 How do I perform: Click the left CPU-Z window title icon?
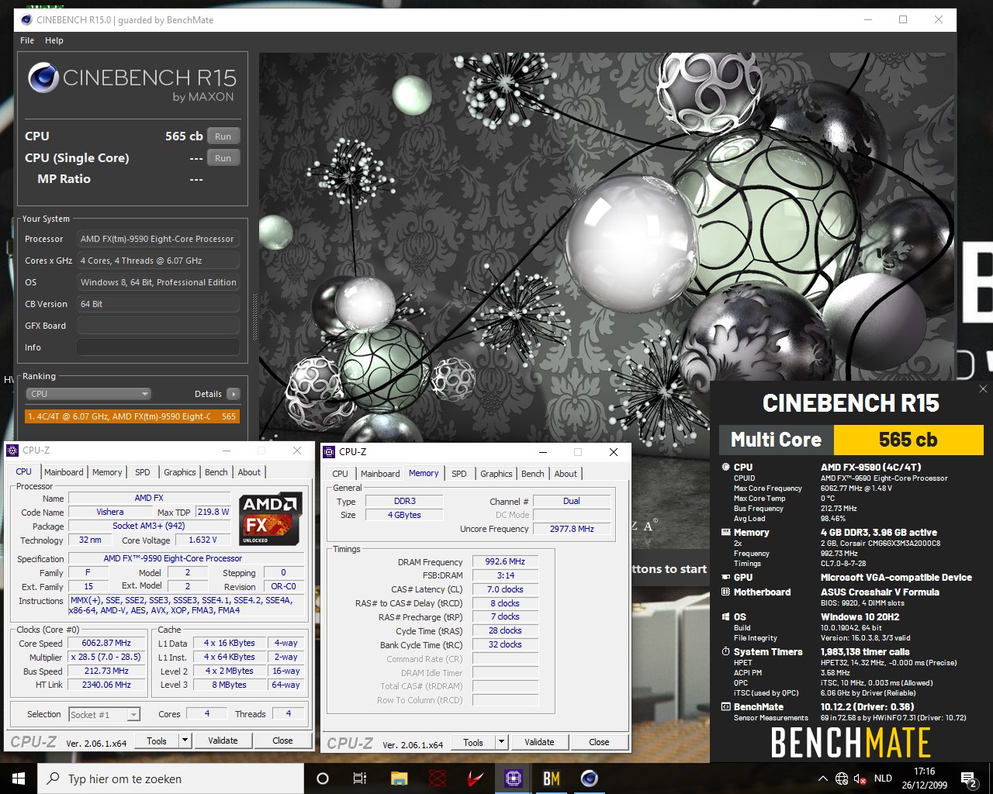[x=13, y=451]
